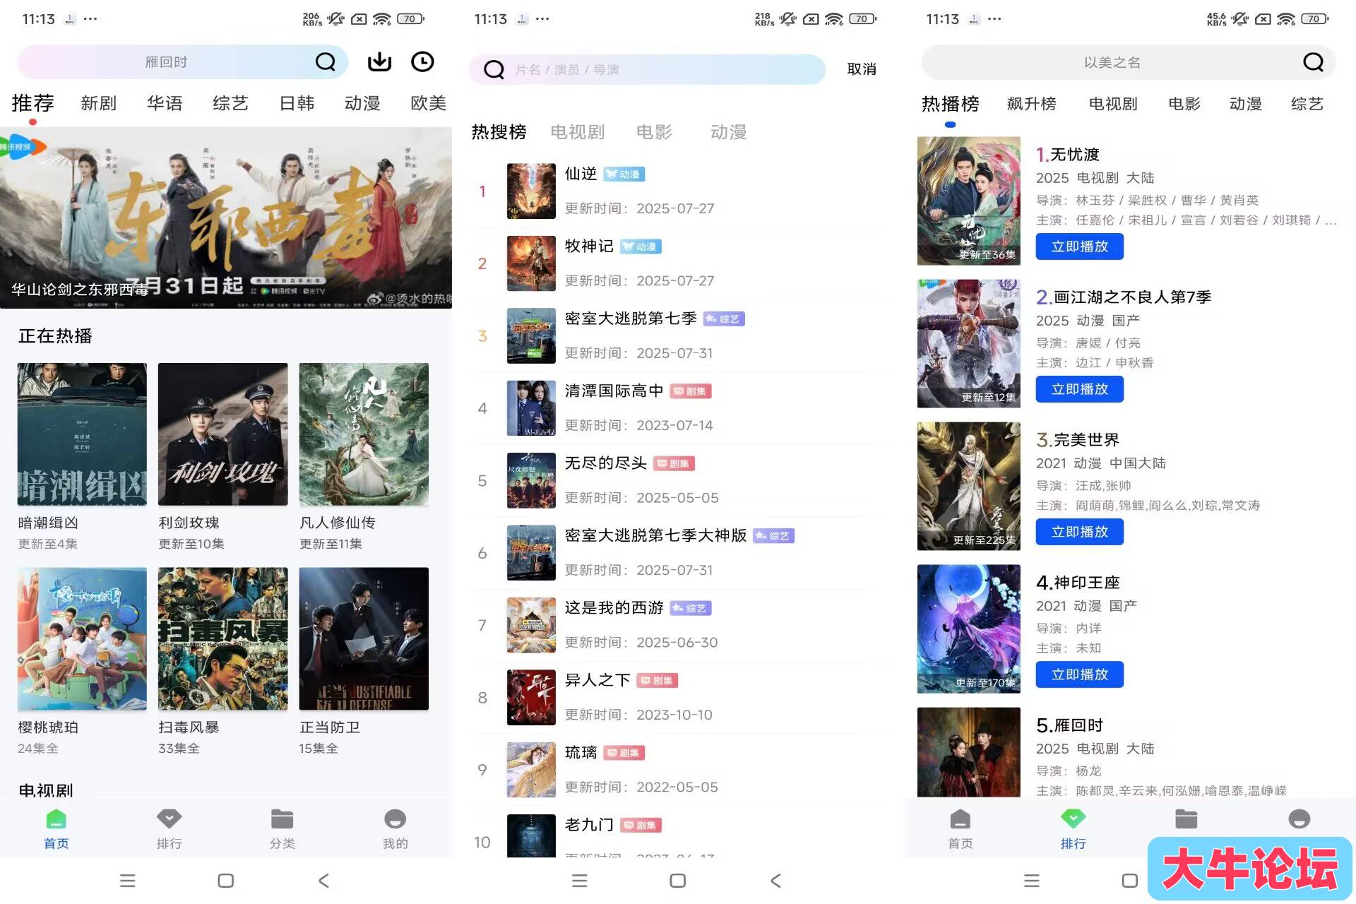Select 综艺 tab in left screen
The height and width of the screenshot is (904, 1356).
tap(230, 103)
